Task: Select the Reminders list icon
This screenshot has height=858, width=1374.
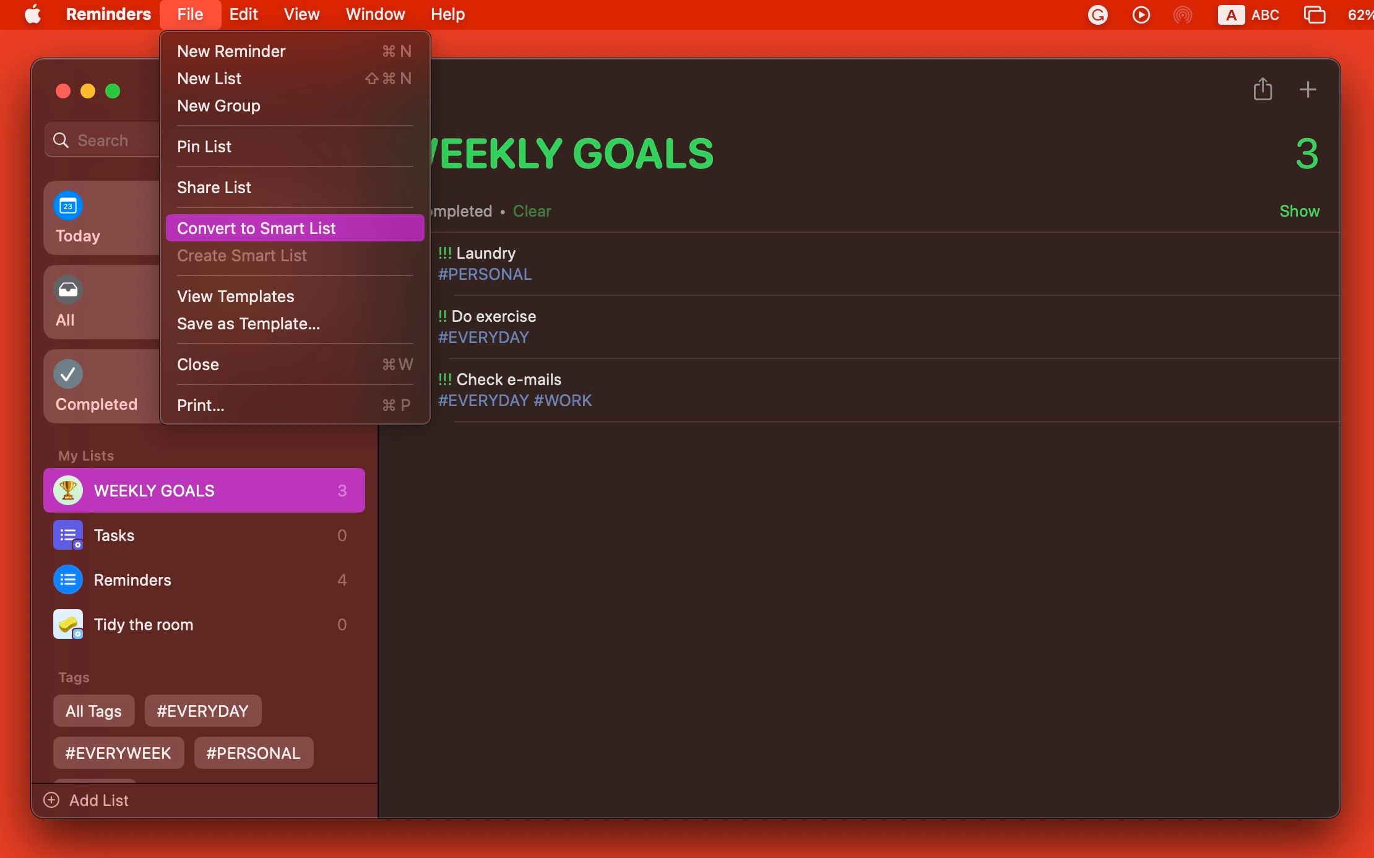Action: click(x=67, y=578)
